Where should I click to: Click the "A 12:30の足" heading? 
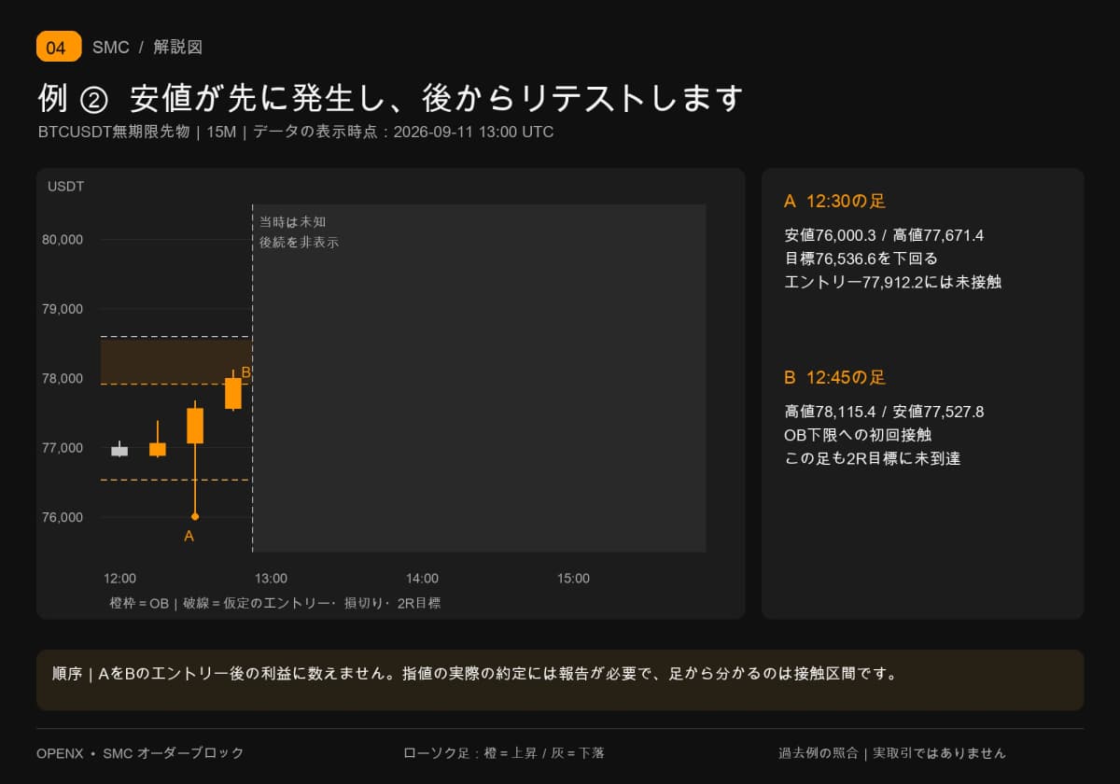point(834,202)
